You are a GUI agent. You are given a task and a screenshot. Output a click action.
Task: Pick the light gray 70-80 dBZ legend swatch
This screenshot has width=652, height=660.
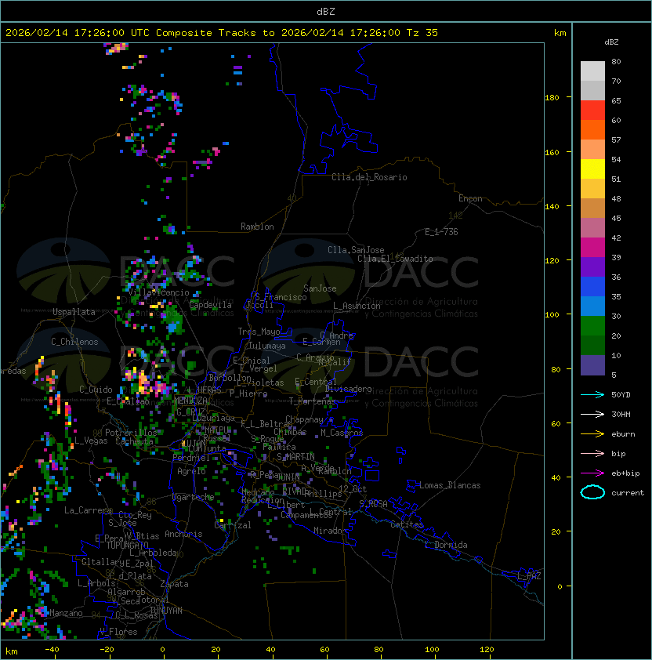coord(592,71)
